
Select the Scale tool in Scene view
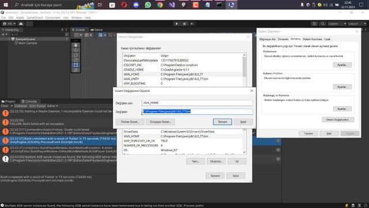[x=76, y=60]
